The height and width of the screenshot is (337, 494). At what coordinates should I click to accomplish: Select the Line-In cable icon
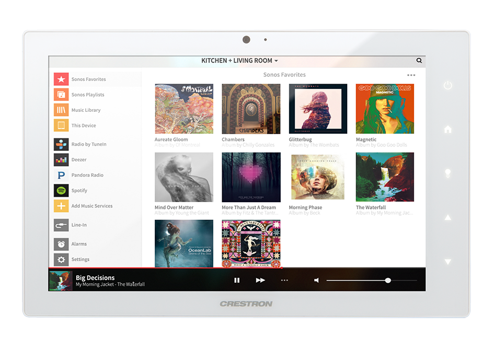click(x=61, y=225)
